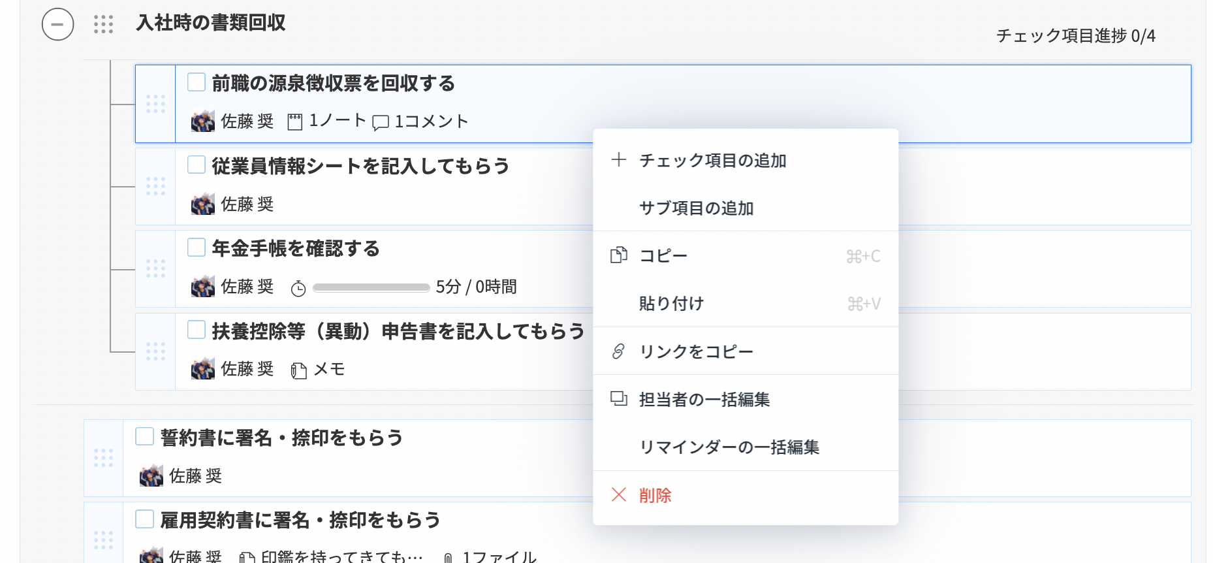This screenshot has width=1213, height=563.
Task: Click the timer icon on 年金手帳を確認する
Action: 298,288
